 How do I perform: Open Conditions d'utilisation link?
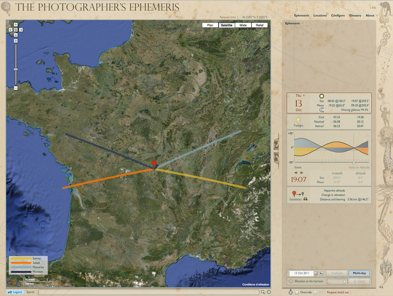(256, 285)
